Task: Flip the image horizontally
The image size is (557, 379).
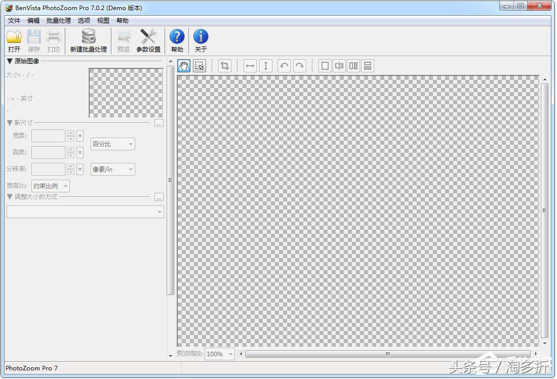Action: click(250, 66)
